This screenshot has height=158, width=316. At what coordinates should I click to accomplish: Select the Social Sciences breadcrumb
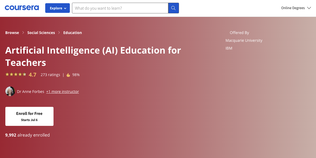tap(41, 32)
